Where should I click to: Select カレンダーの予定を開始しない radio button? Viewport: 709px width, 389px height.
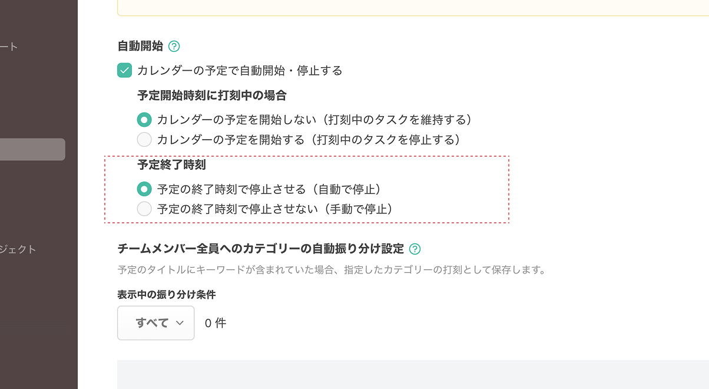(144, 119)
